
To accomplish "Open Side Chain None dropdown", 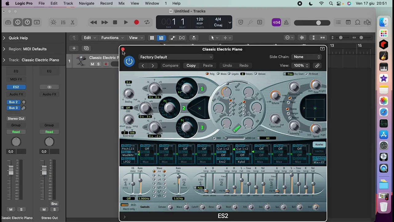I will (x=307, y=57).
